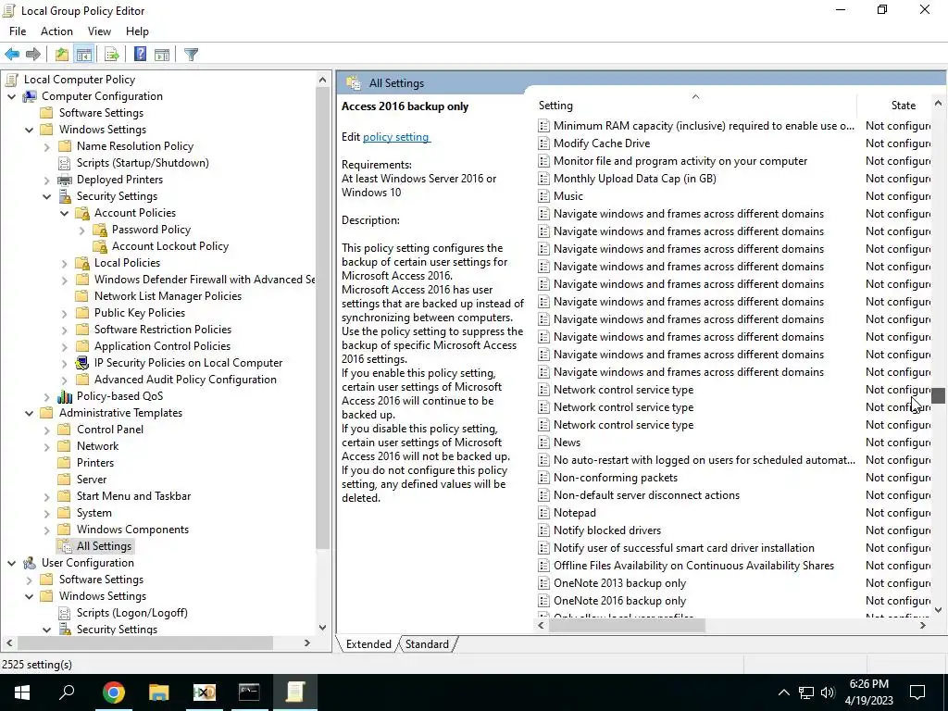Image resolution: width=948 pixels, height=711 pixels.
Task: Click the Policy-based QoS chart icon
Action: (65, 396)
